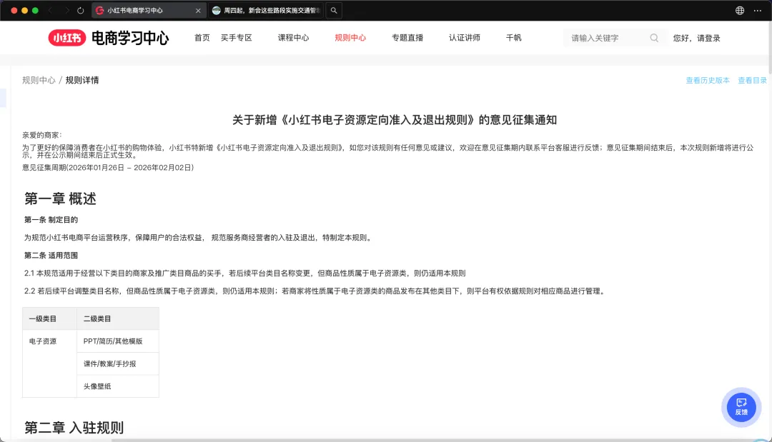Screen dimensions: 772x442
Task: Open 买手专区 navigation item
Action: (x=237, y=38)
